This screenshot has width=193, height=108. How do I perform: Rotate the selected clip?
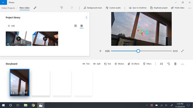[168, 64]
